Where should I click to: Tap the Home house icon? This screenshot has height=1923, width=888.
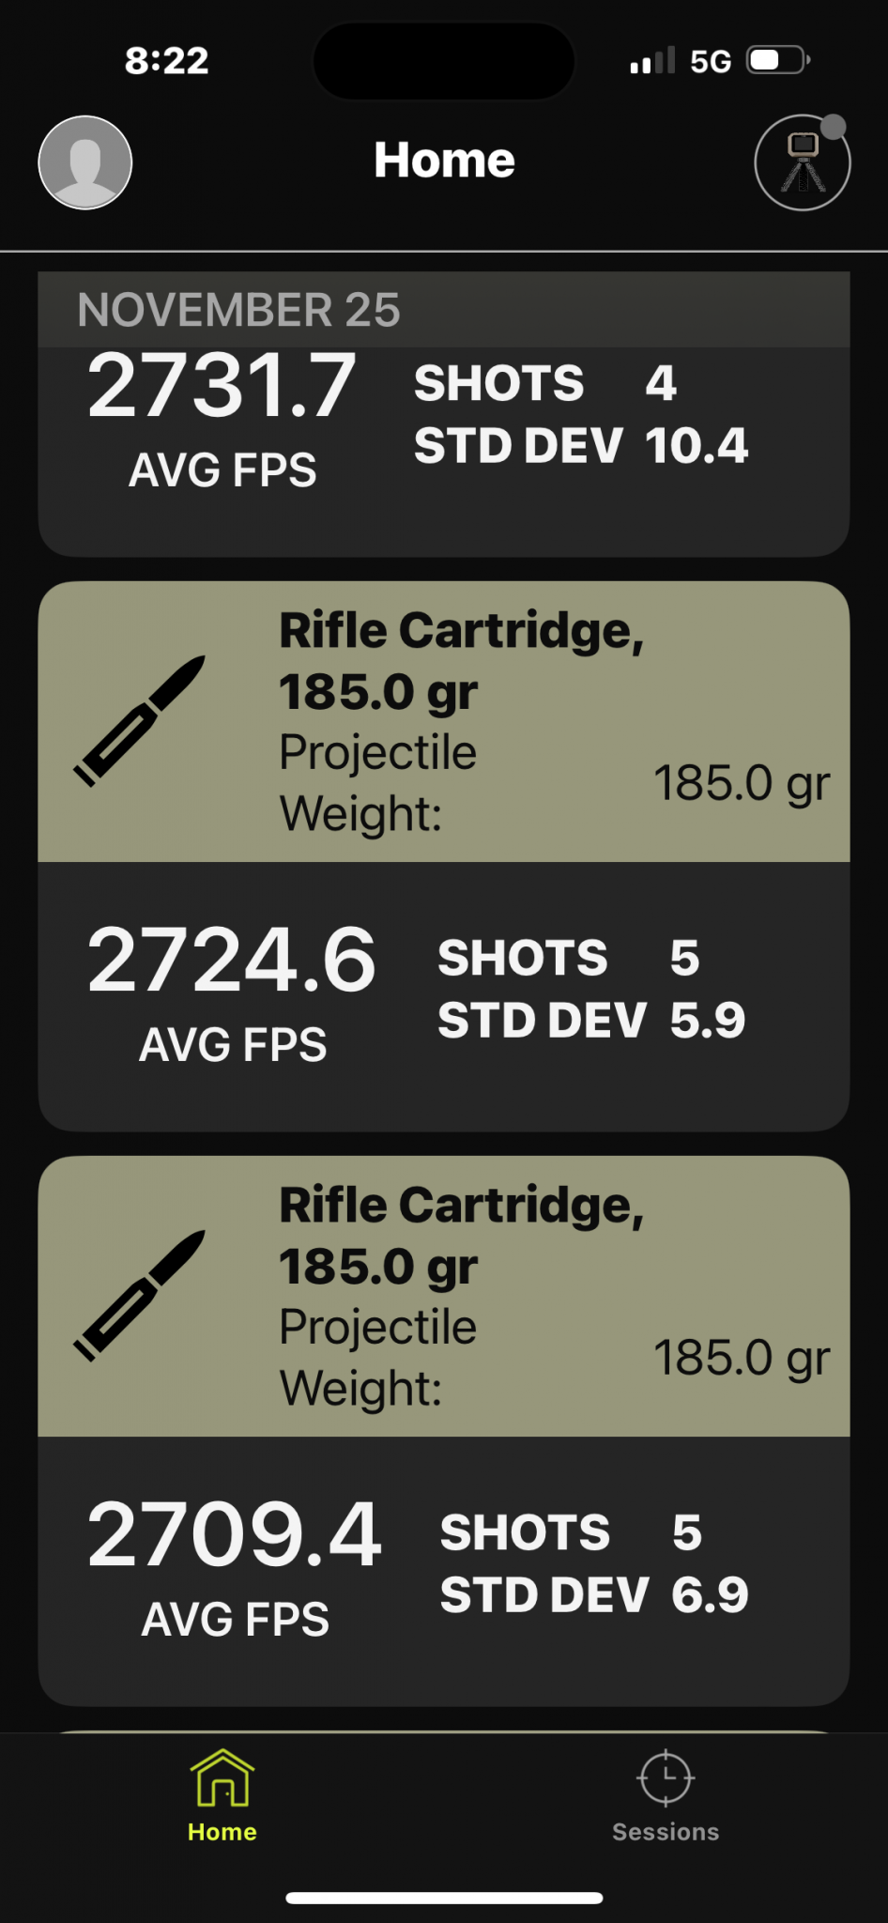pyautogui.click(x=222, y=1777)
